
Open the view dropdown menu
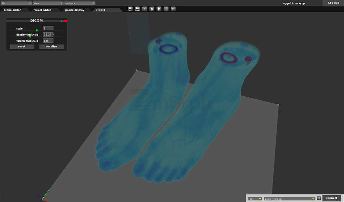tap(48, 3)
